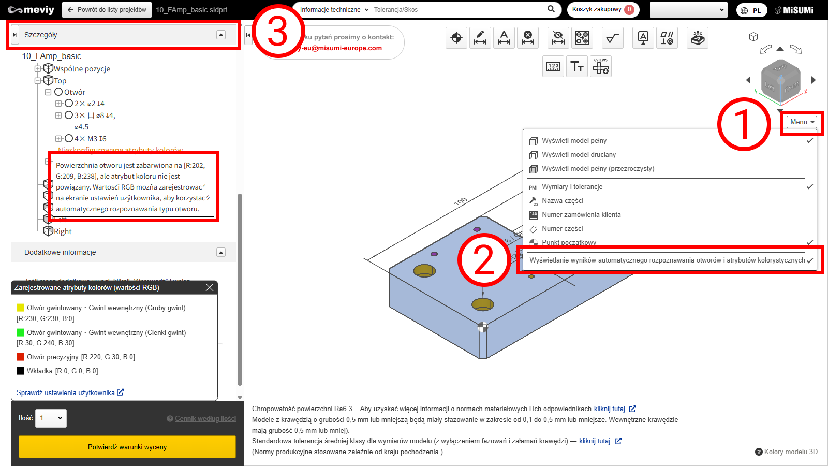The image size is (828, 466).
Task: Toggle automatic hole recognition results display
Action: tap(667, 260)
